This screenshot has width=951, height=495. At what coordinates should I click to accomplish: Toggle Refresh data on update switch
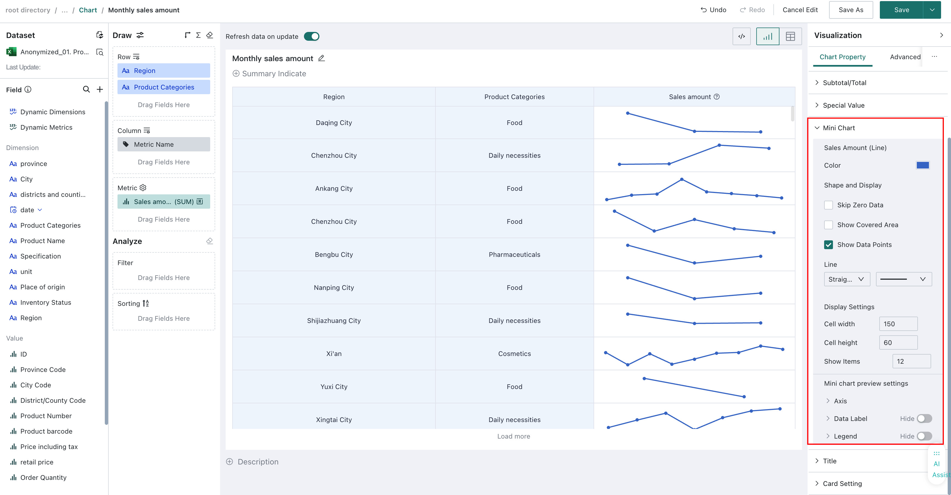click(x=312, y=37)
